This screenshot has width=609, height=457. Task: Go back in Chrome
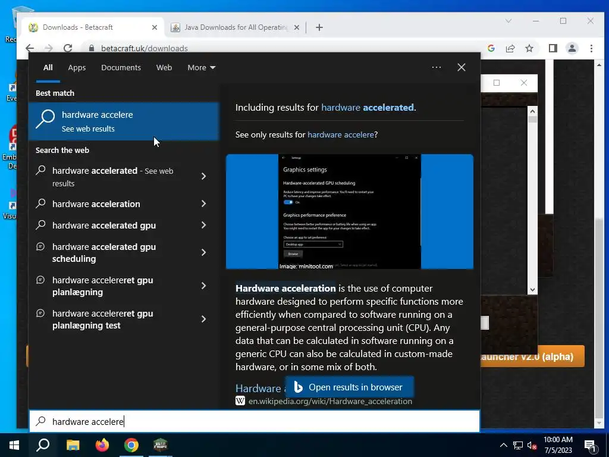[30, 48]
